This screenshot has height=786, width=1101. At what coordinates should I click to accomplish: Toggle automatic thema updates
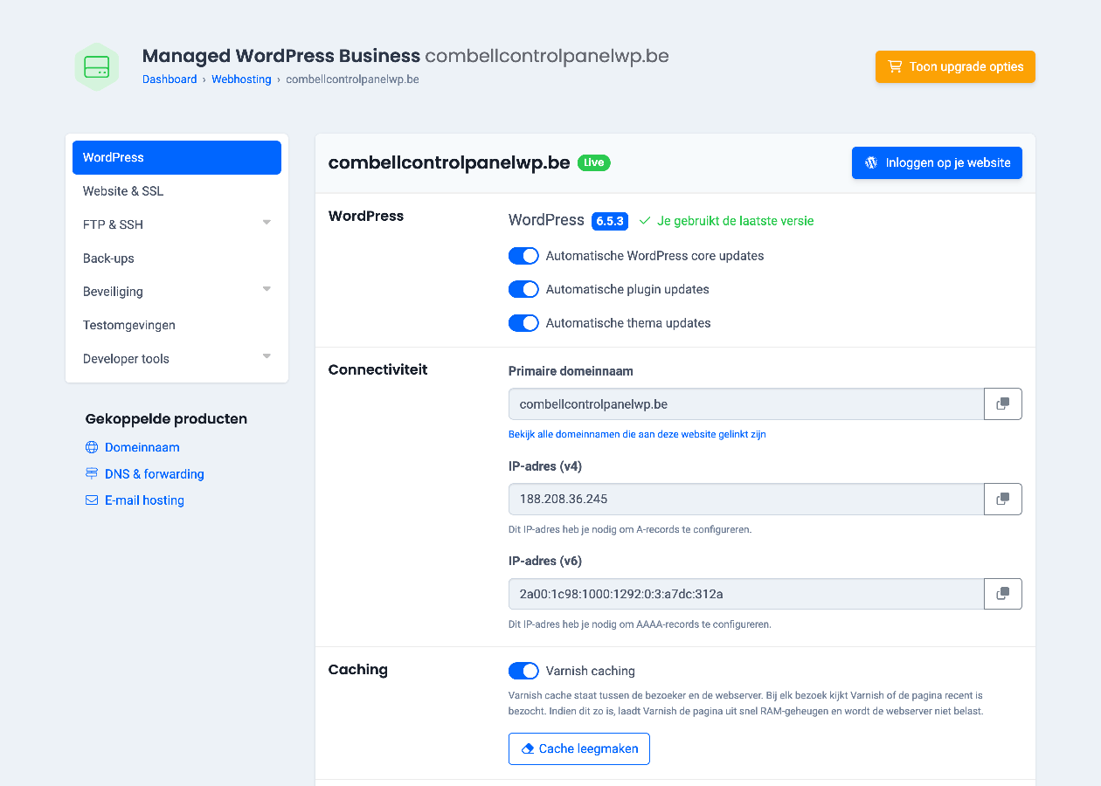click(523, 323)
